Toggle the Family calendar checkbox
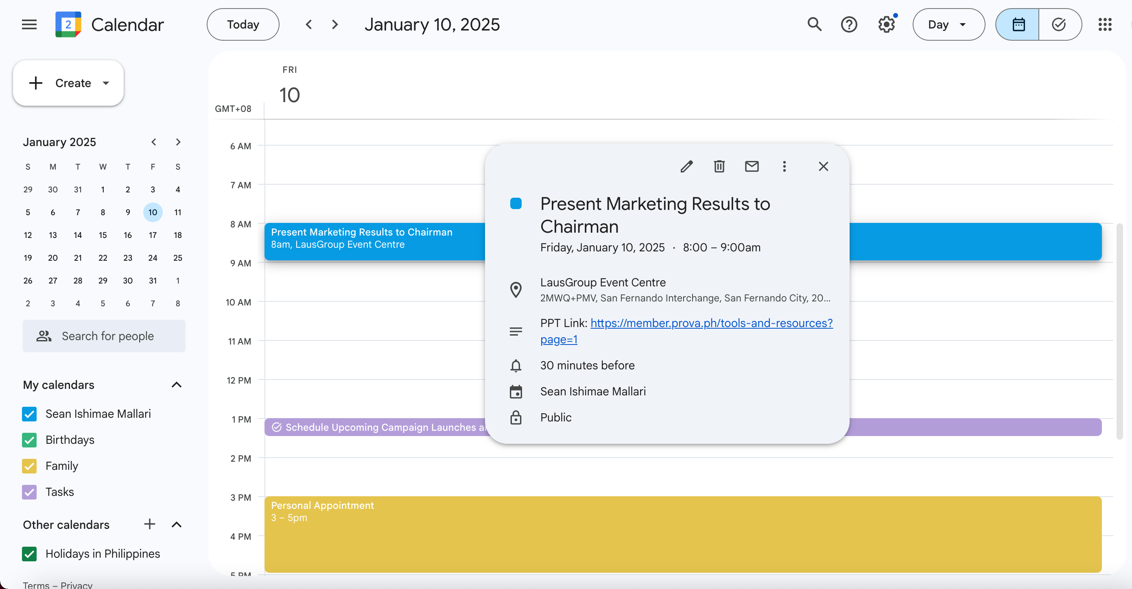This screenshot has height=589, width=1132. (29, 466)
